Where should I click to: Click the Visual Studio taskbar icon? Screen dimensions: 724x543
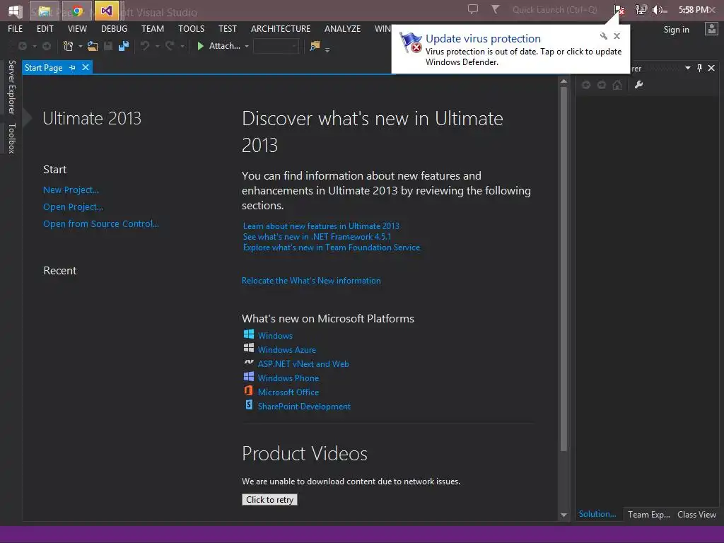click(x=107, y=10)
